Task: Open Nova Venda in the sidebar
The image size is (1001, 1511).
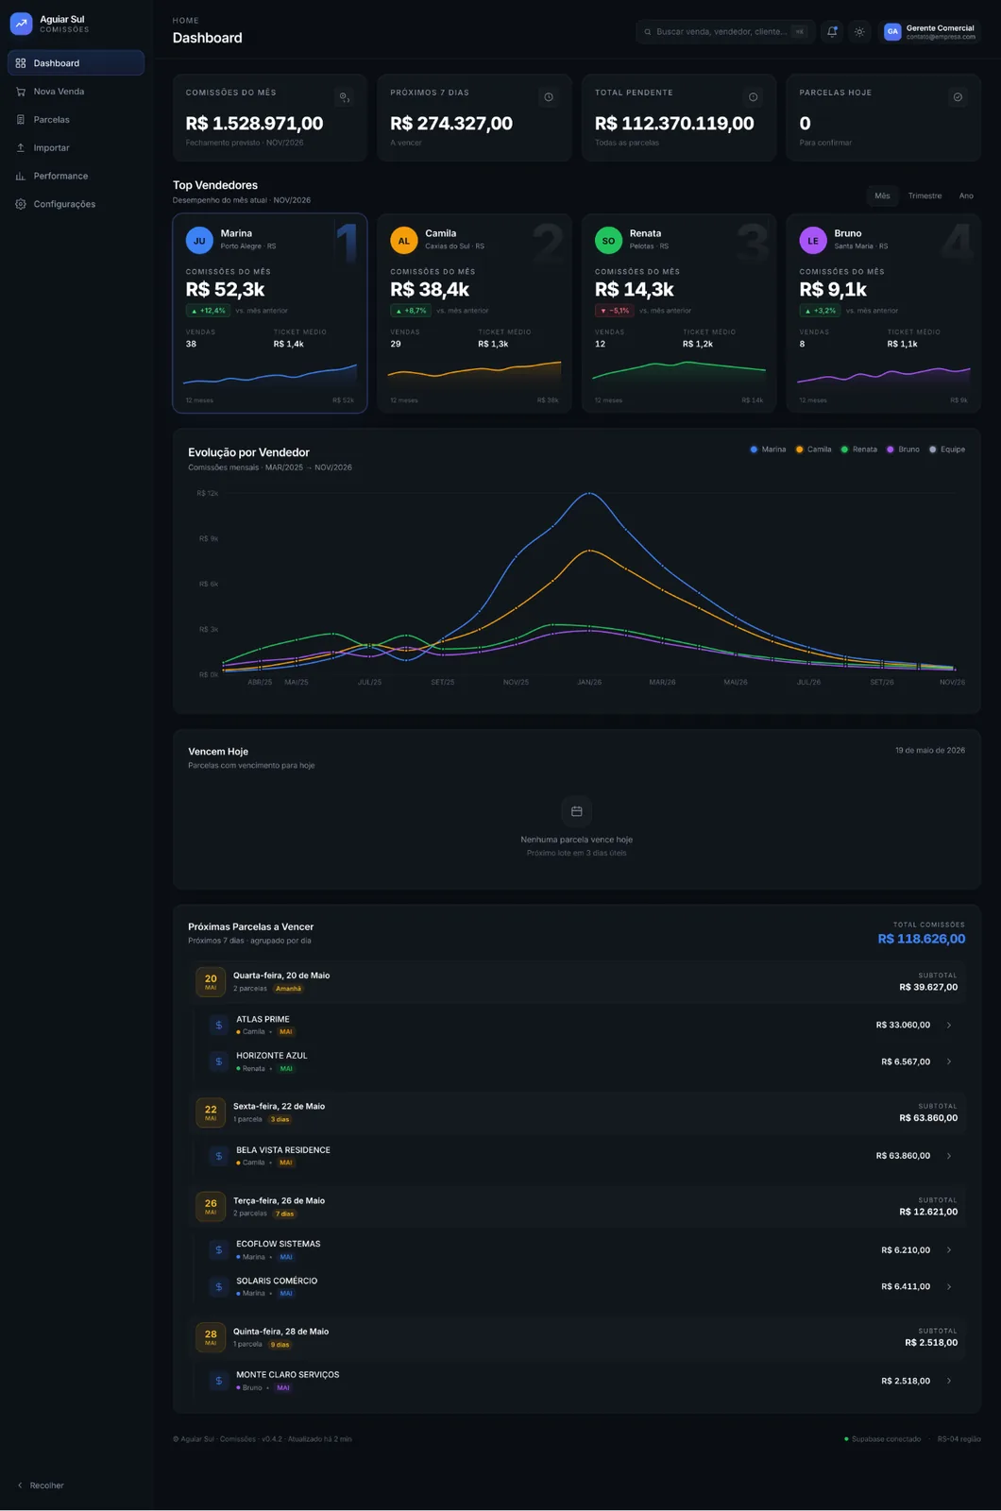Action: click(76, 92)
